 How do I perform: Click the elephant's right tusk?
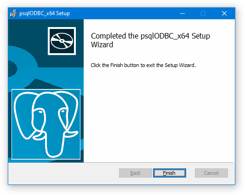coord(71,134)
